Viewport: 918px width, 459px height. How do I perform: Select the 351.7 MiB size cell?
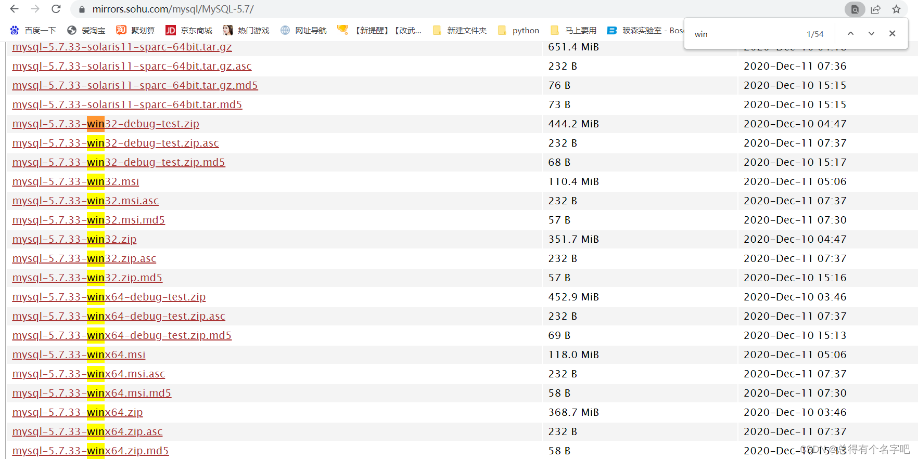coord(573,239)
